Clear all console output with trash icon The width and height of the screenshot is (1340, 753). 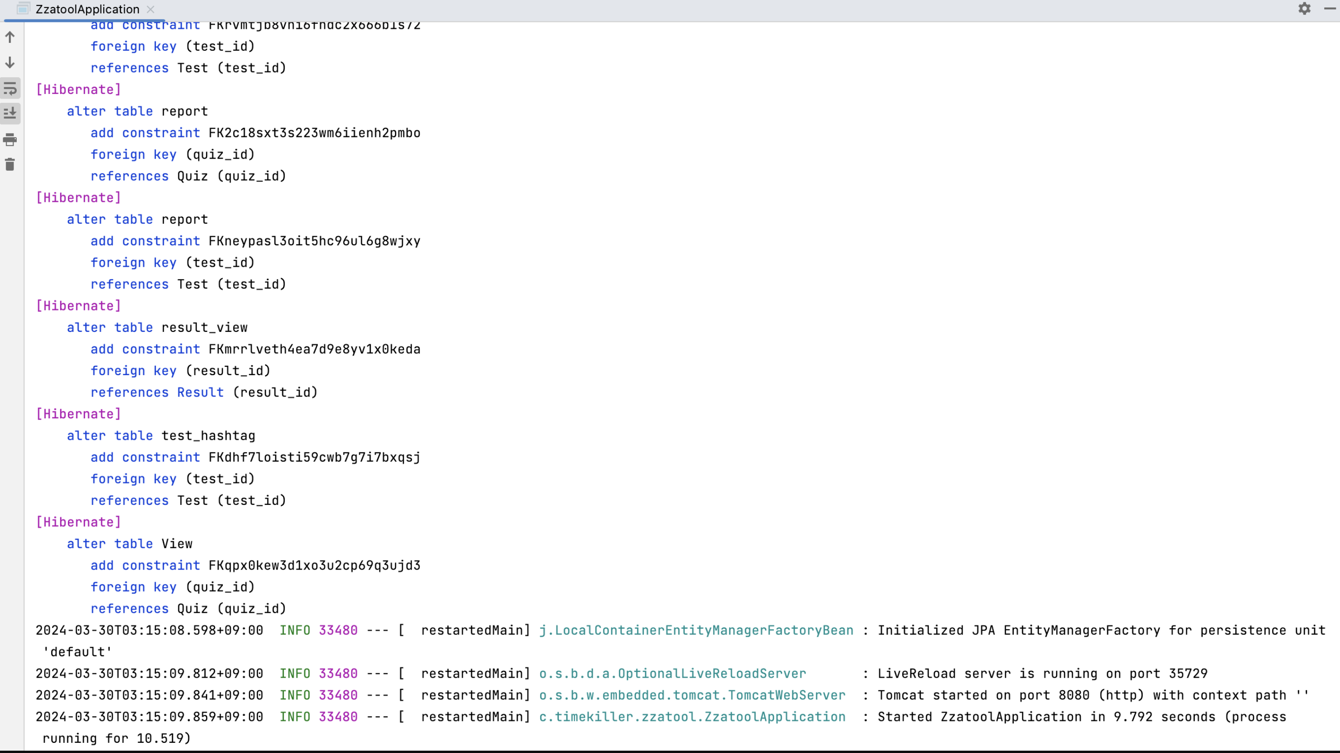[x=10, y=165]
